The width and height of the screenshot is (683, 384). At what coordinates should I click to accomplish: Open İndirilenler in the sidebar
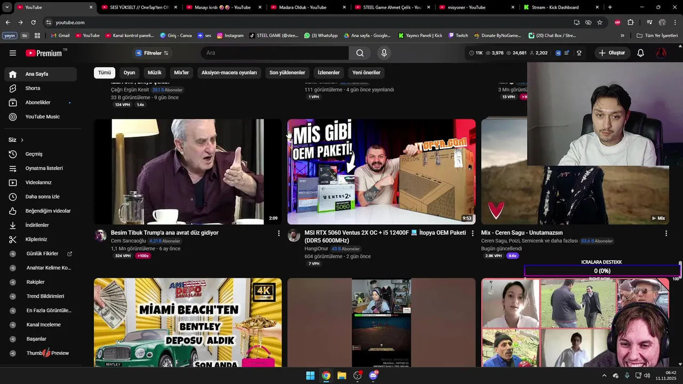pos(41,225)
